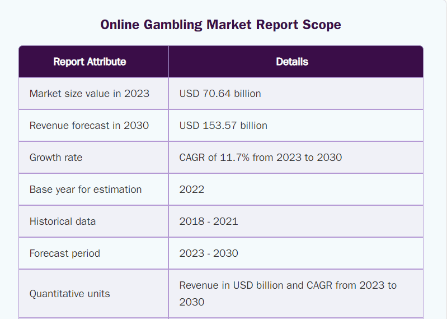
Task: Select the Historical data row label
Action: (63, 221)
